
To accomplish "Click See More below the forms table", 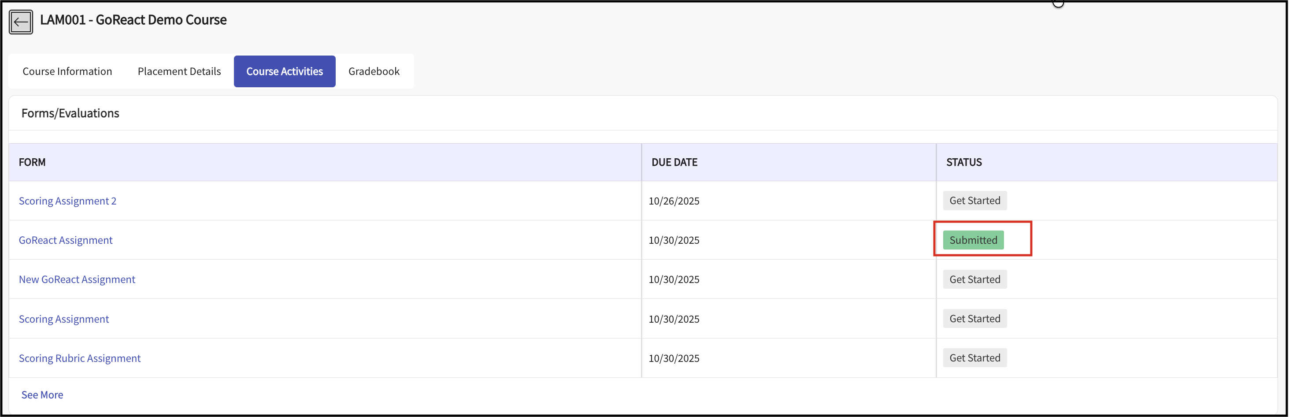I will [x=42, y=395].
